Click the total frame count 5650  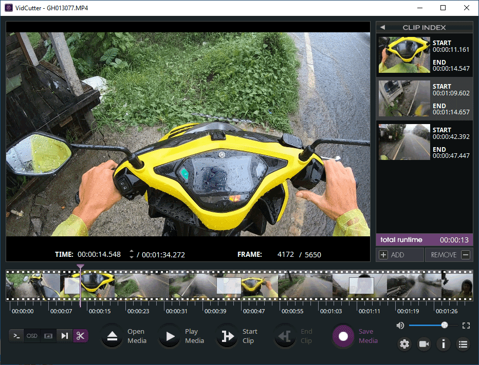tap(313, 255)
